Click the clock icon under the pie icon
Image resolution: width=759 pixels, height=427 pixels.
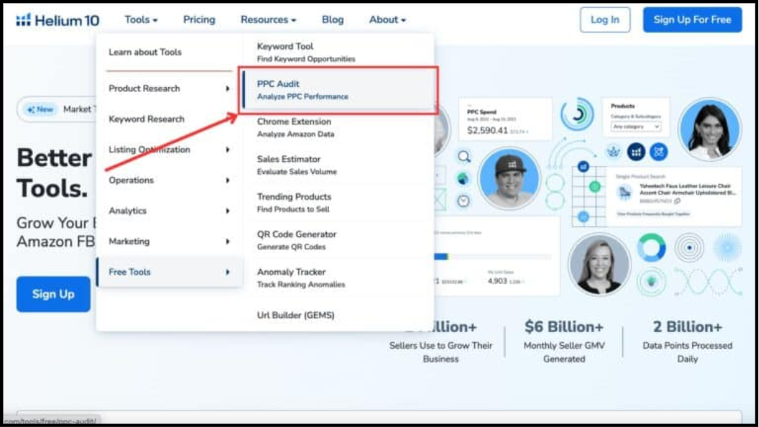click(464, 201)
